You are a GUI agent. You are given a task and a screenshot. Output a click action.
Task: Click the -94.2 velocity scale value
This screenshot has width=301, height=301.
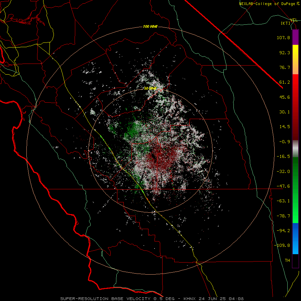pos(283,231)
